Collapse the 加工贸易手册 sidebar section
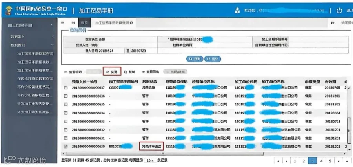Image resolution: width=353 pixels, height=167 pixels. click(30, 25)
